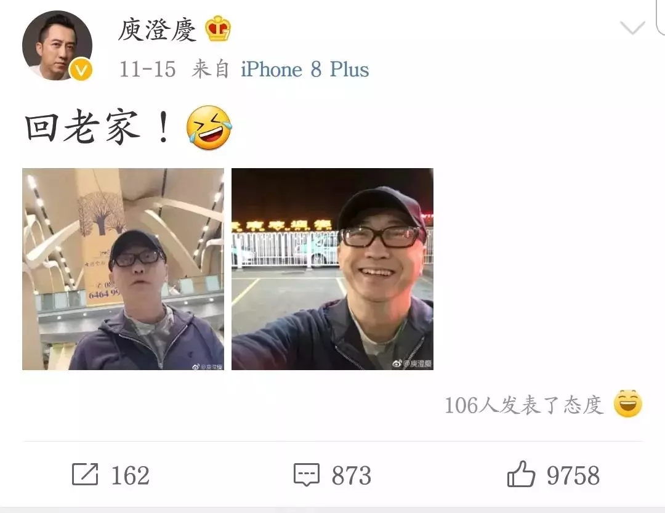Open the poster's profile avatar
665x513 pixels.
click(57, 46)
